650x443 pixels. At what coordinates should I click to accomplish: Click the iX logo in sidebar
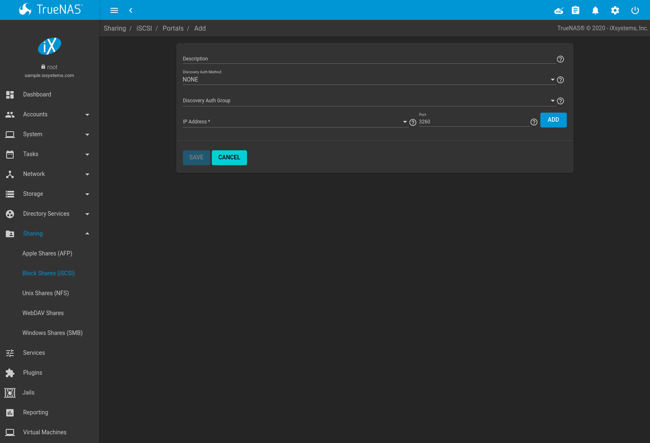tap(50, 46)
